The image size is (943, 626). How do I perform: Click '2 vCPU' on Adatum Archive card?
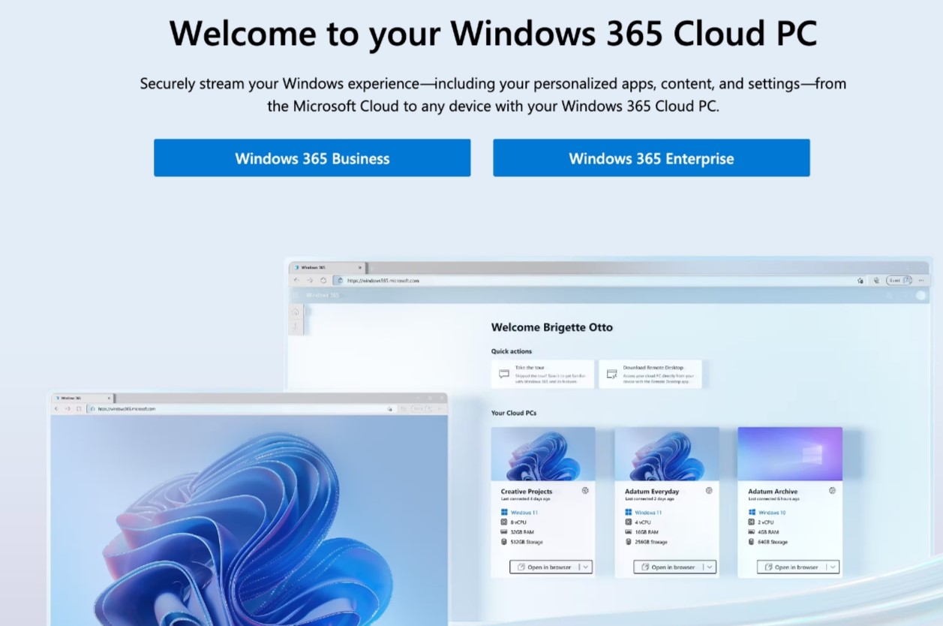(x=767, y=522)
